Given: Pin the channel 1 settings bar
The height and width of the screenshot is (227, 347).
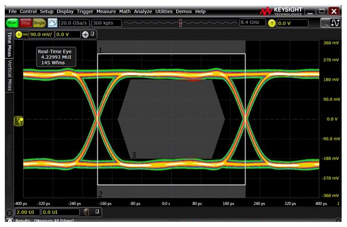Looking at the screenshot, I should click(x=92, y=34).
